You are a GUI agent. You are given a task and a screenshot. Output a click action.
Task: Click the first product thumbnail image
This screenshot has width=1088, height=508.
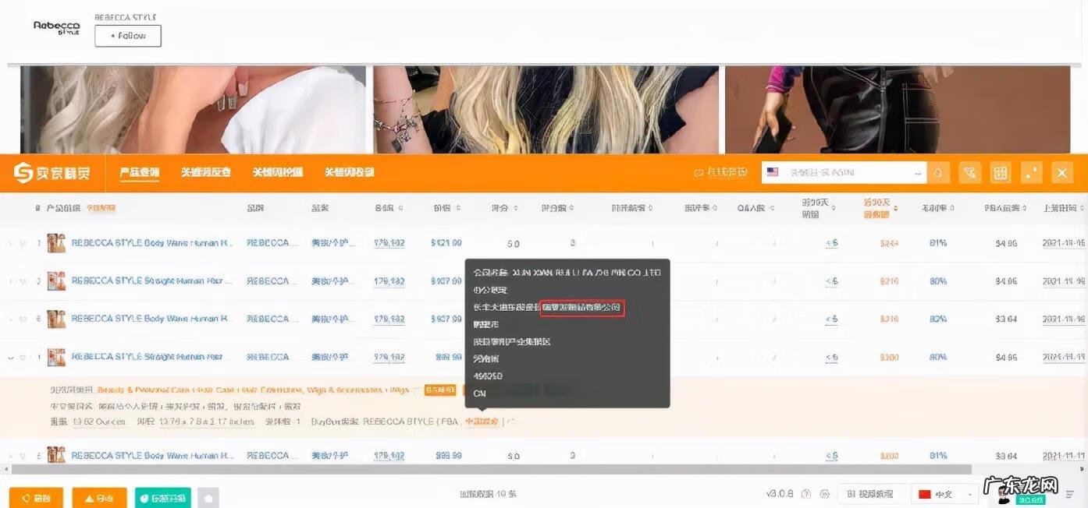pyautogui.click(x=55, y=242)
